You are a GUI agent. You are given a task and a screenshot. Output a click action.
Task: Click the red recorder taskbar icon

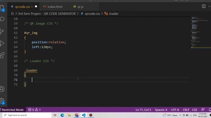(91, 115)
